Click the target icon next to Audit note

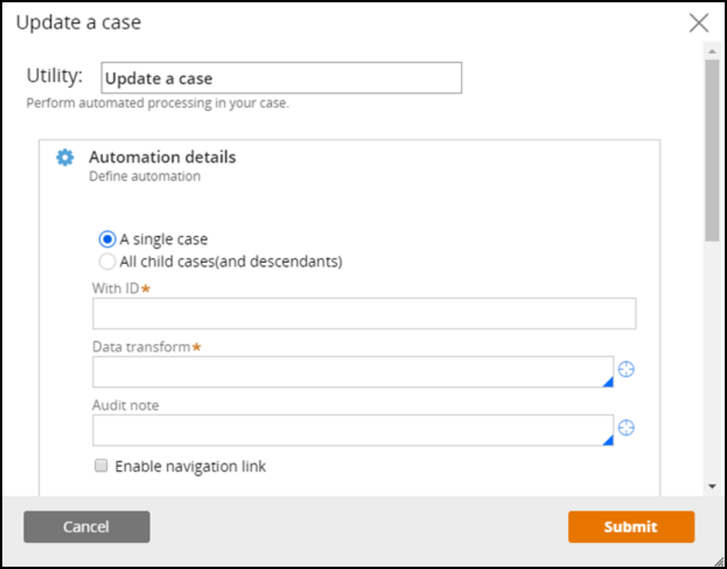coord(626,428)
